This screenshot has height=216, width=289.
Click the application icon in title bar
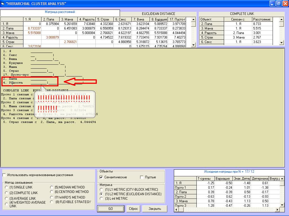click(3, 3)
